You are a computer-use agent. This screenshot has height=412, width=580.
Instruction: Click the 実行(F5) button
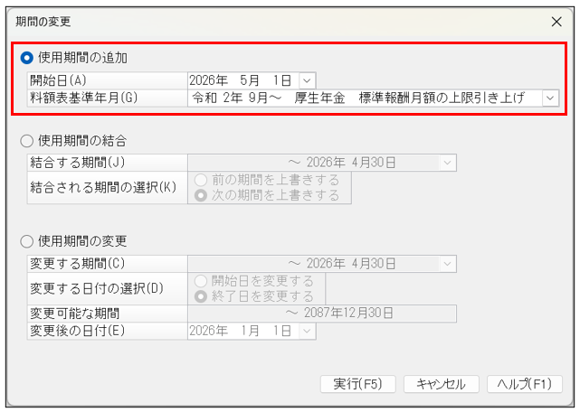coord(358,384)
